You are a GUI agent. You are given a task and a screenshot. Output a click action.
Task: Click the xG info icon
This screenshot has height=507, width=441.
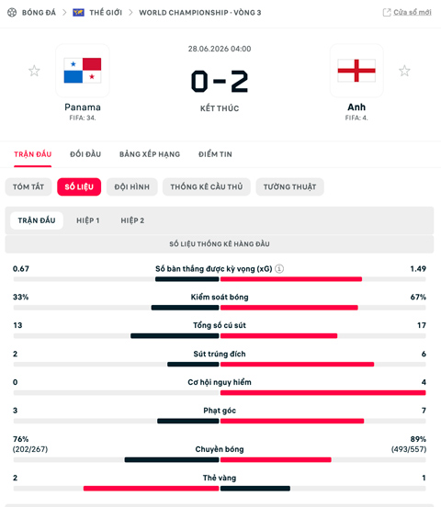[x=279, y=269]
